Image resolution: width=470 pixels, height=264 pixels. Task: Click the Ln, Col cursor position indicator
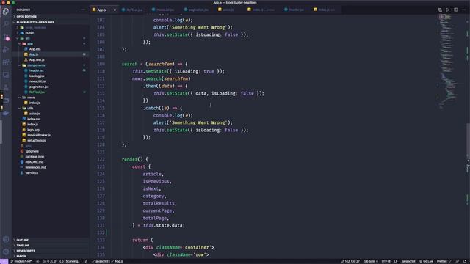tap(350, 261)
